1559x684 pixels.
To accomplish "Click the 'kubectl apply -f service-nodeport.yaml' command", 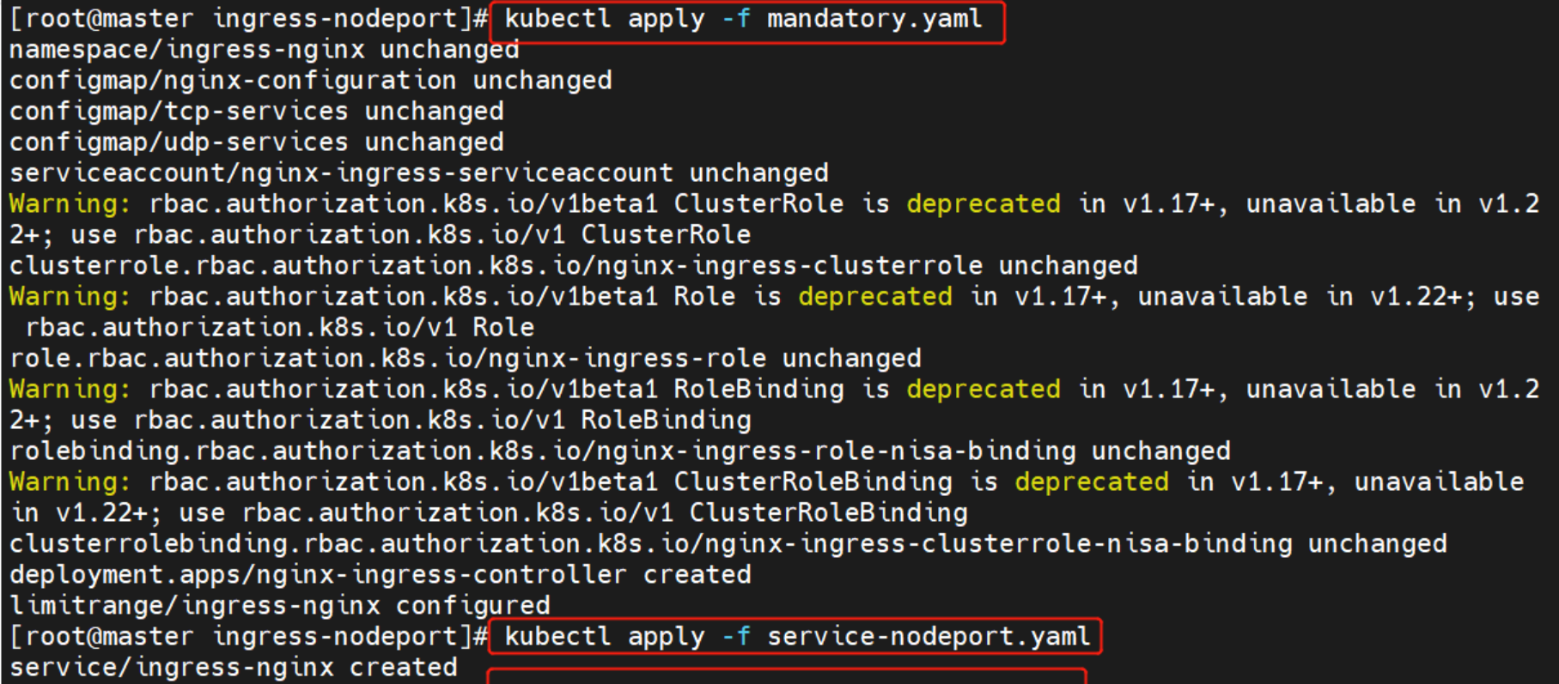I will pos(796,637).
